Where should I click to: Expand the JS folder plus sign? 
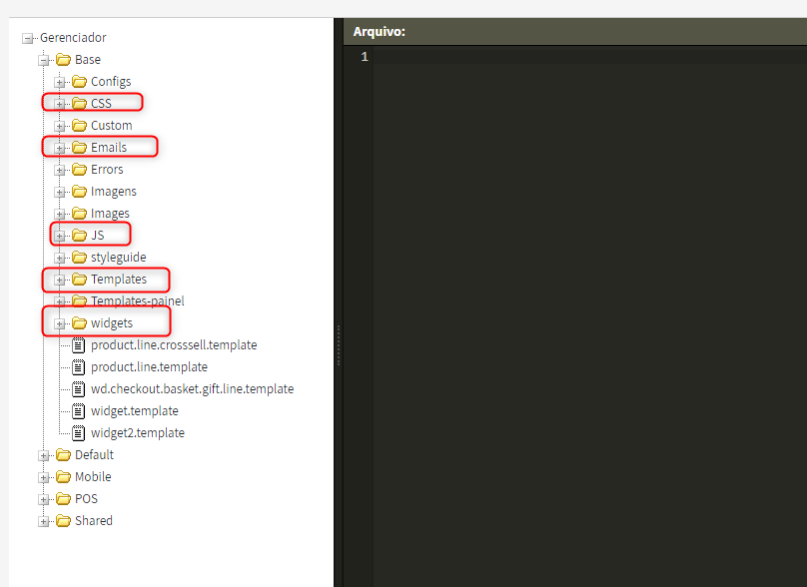click(x=60, y=237)
